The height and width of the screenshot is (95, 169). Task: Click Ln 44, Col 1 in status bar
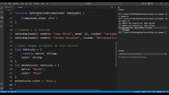(x=137, y=92)
